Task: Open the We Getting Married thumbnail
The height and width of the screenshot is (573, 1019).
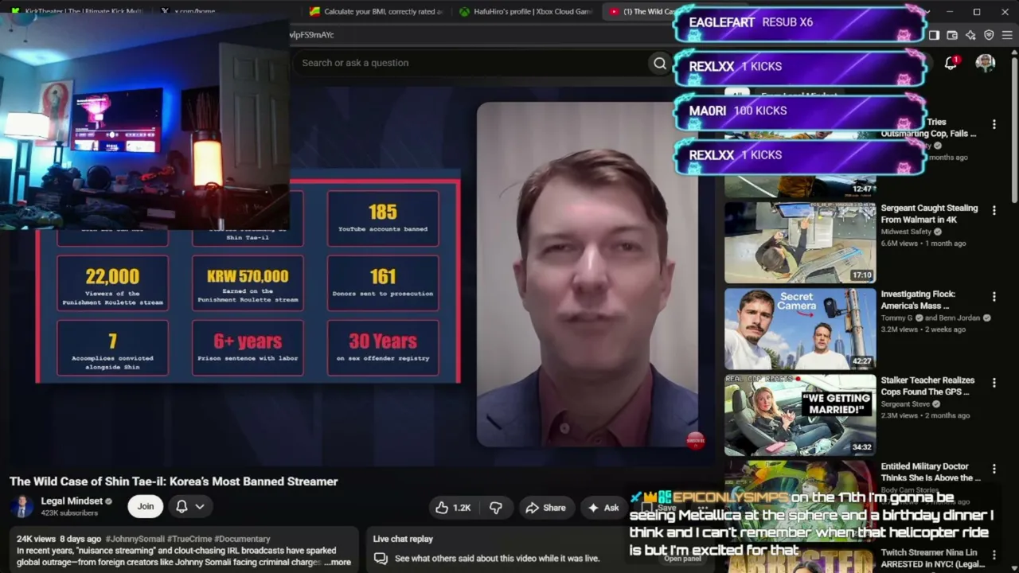Action: tap(800, 414)
